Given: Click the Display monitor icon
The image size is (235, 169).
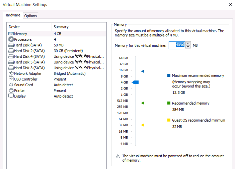Looking at the screenshot, I should pos(11,96).
